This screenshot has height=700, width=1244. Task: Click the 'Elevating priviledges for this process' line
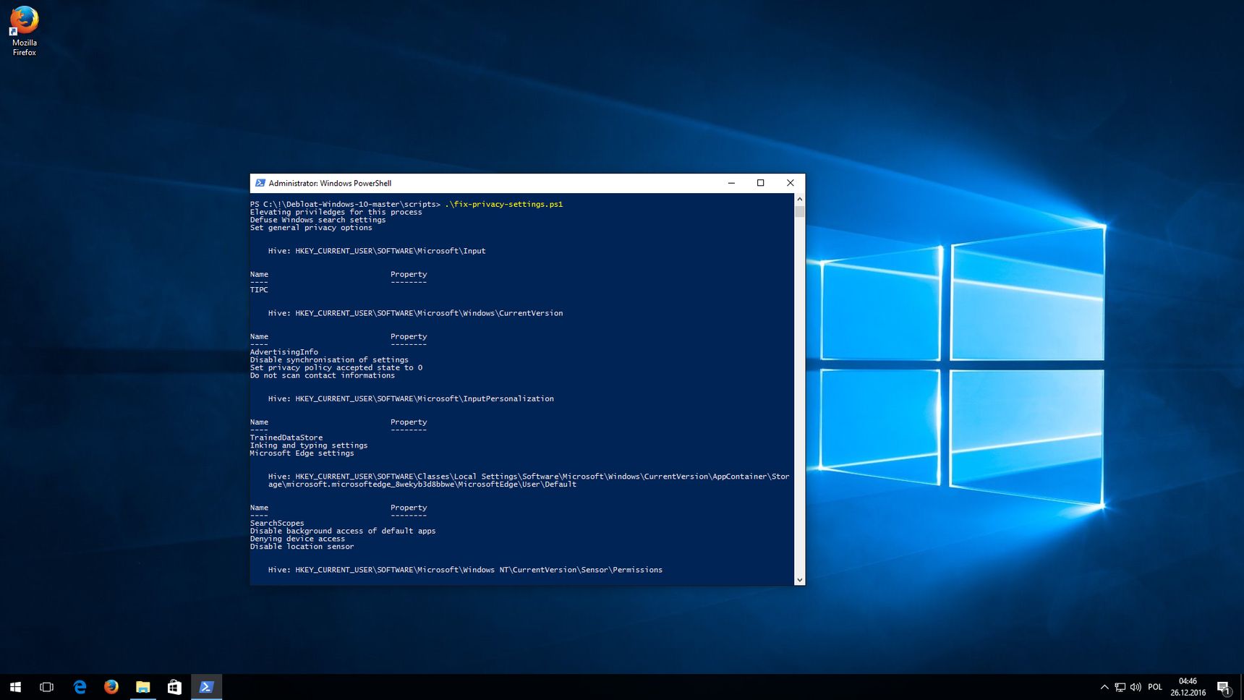click(336, 212)
